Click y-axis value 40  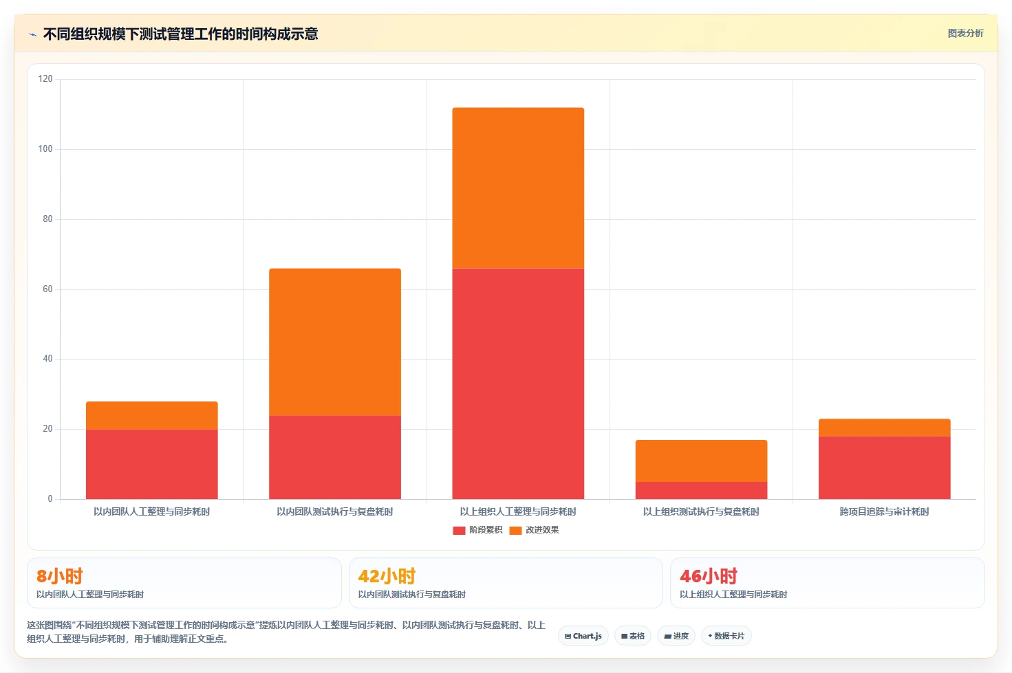(x=47, y=359)
